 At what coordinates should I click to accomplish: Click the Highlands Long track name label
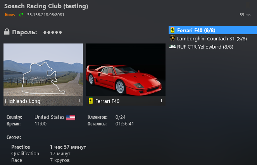coord(22,101)
